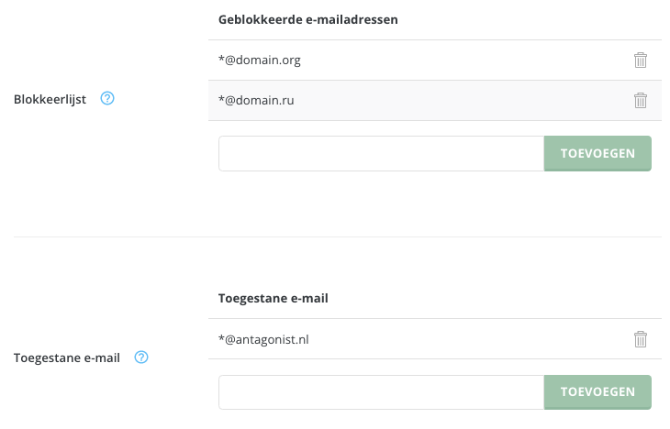This screenshot has width=670, height=429.
Task: Click the line beneath Geblokkeerde e-mailadressen header
Action: pos(435,40)
